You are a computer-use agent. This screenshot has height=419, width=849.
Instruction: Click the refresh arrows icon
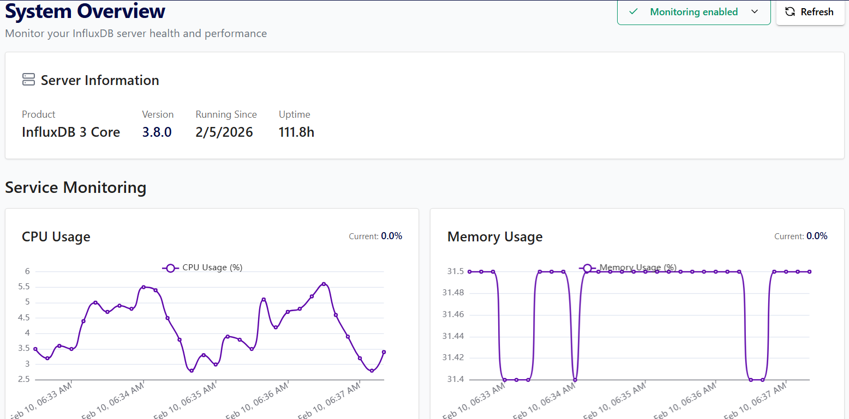coord(790,12)
